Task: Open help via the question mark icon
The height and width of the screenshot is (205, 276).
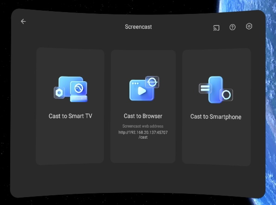Action: [232, 27]
